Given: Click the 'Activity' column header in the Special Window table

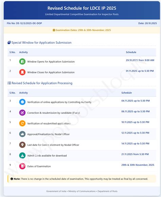Looking at the screenshot, I should click(x=23, y=52).
